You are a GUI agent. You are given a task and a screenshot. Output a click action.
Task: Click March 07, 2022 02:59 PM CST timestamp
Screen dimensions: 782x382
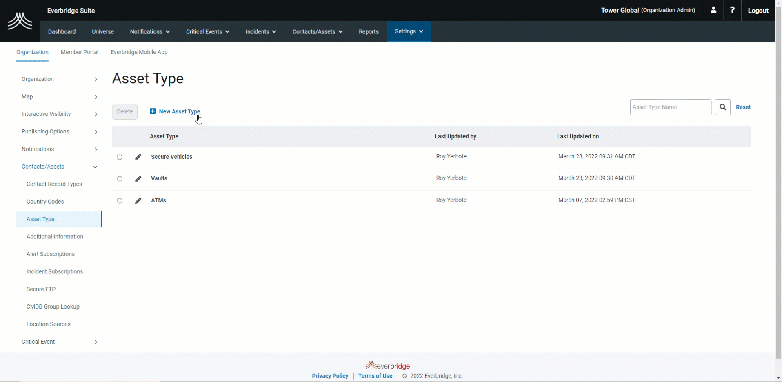click(597, 200)
